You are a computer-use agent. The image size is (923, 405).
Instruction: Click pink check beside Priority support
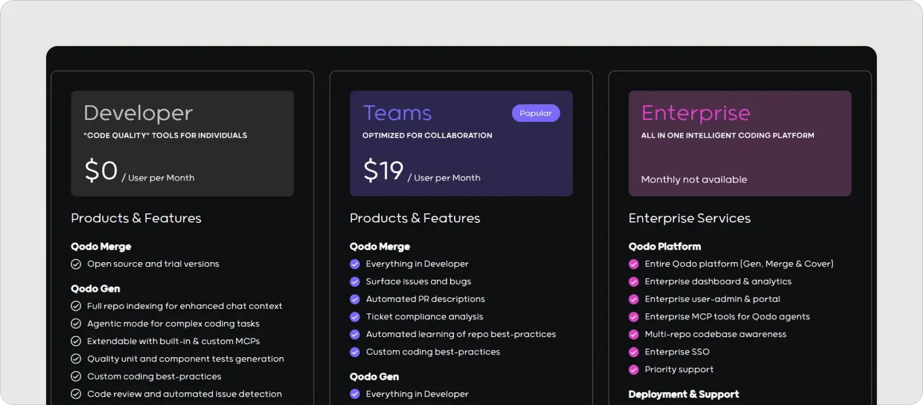tap(633, 370)
